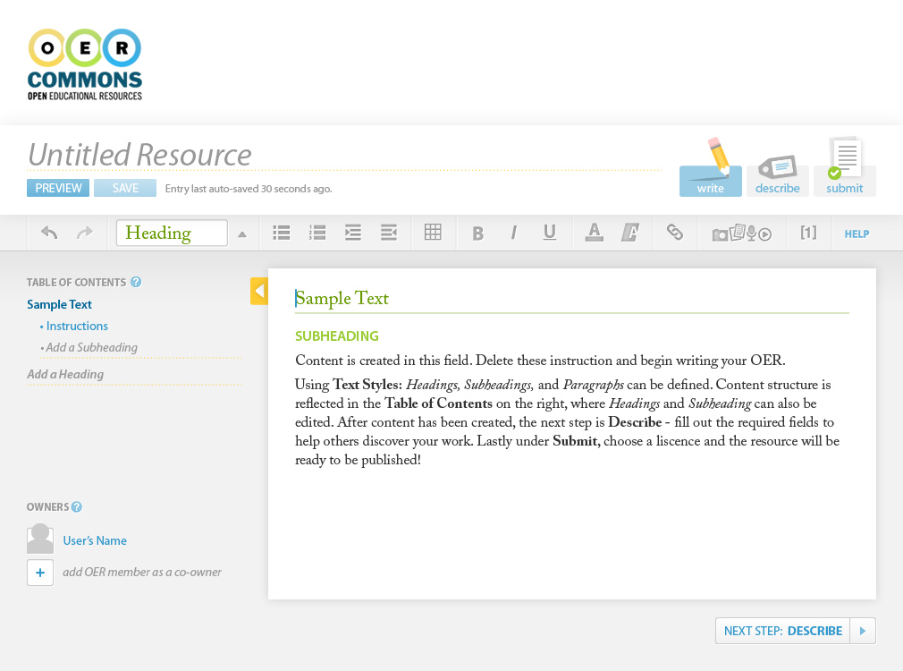Screen dimensions: 903x671
Task: Click the undo arrow in the toolbar
Action: (49, 234)
